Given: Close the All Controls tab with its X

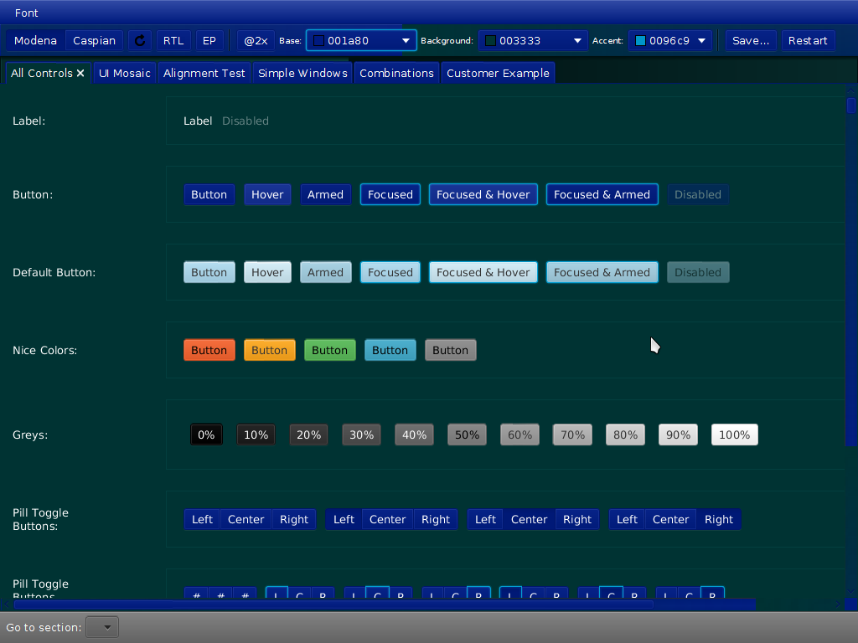Looking at the screenshot, I should pos(80,74).
